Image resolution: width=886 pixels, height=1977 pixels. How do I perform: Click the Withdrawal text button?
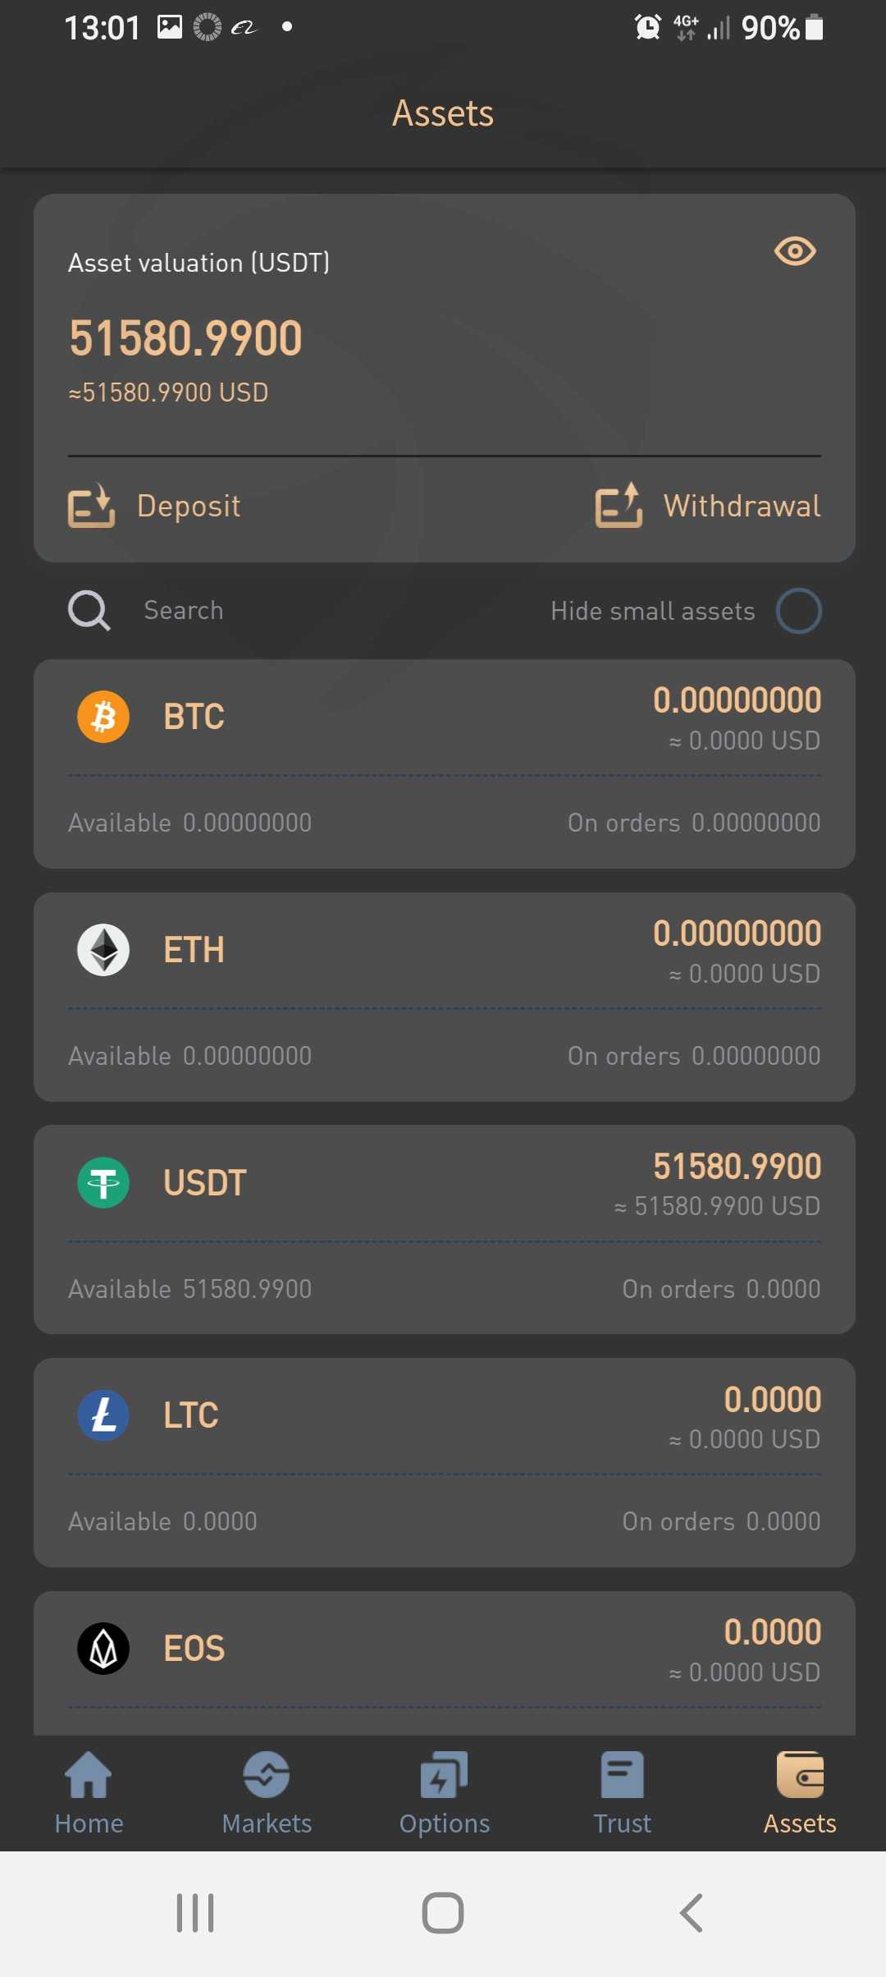click(742, 506)
